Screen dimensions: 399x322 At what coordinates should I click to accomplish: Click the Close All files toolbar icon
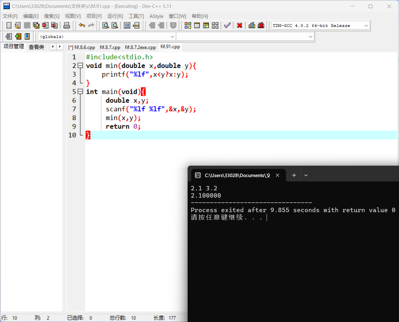click(54, 25)
